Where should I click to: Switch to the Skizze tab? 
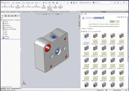point(8,12)
